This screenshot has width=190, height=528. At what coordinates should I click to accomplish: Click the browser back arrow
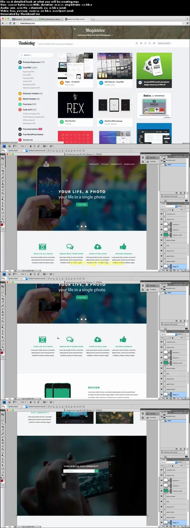[3, 23]
